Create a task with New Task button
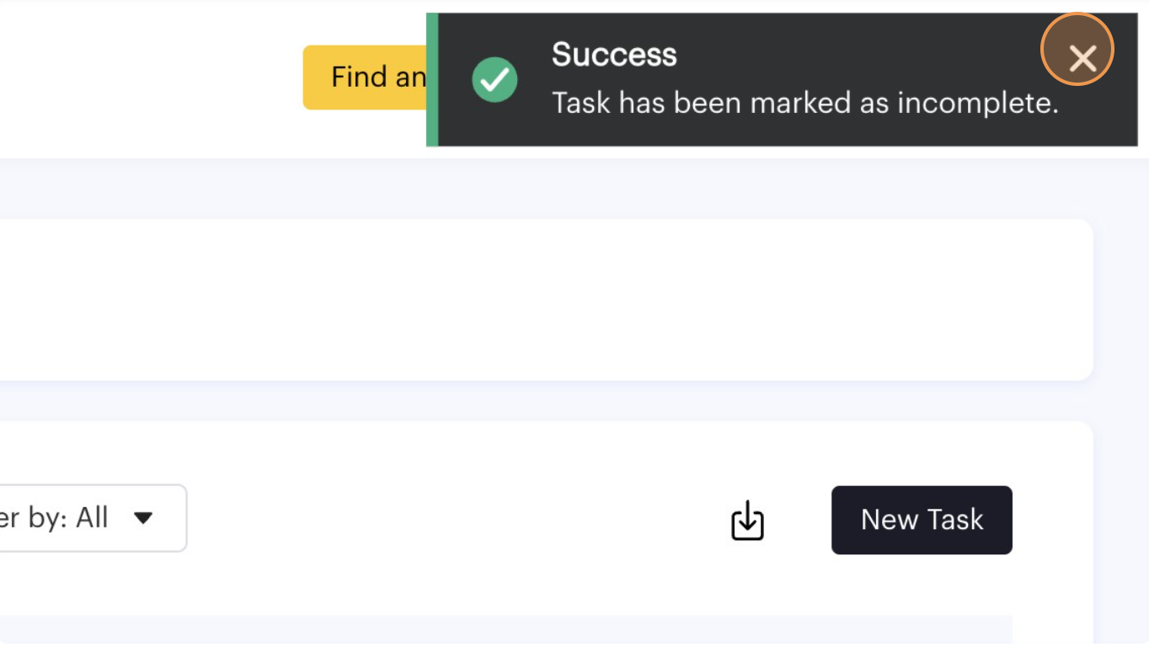Viewport: 1149px width, 647px height. [922, 520]
